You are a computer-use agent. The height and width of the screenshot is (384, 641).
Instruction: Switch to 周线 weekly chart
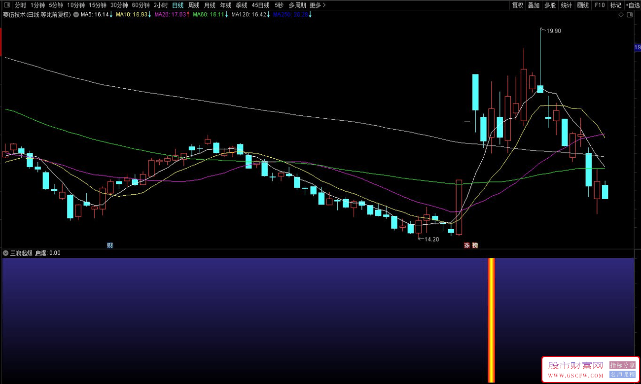point(194,5)
